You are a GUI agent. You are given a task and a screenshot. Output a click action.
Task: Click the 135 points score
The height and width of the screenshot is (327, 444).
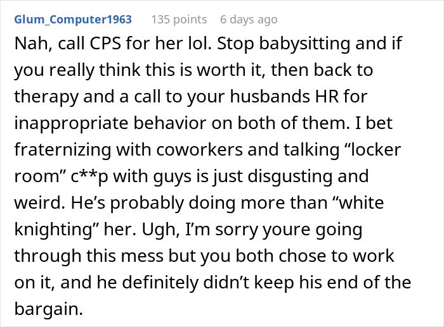tap(179, 20)
